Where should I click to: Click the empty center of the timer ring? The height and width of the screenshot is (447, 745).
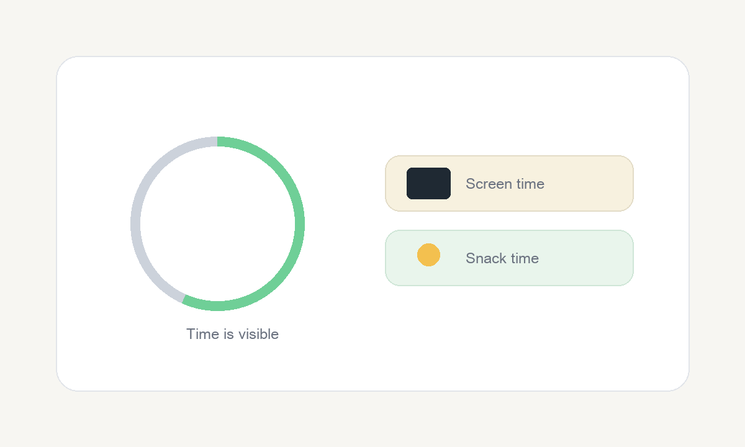click(x=217, y=223)
